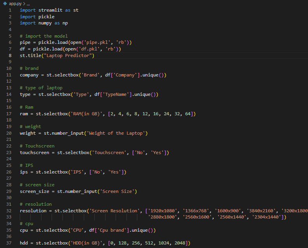Click the '# IPS' comment
Viewport: 308px width, 248px height.
(x=26, y=166)
